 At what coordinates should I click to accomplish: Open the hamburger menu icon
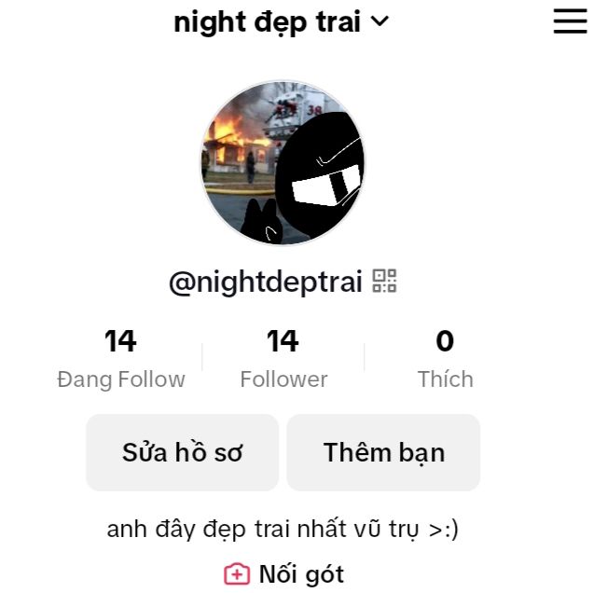pyautogui.click(x=570, y=21)
